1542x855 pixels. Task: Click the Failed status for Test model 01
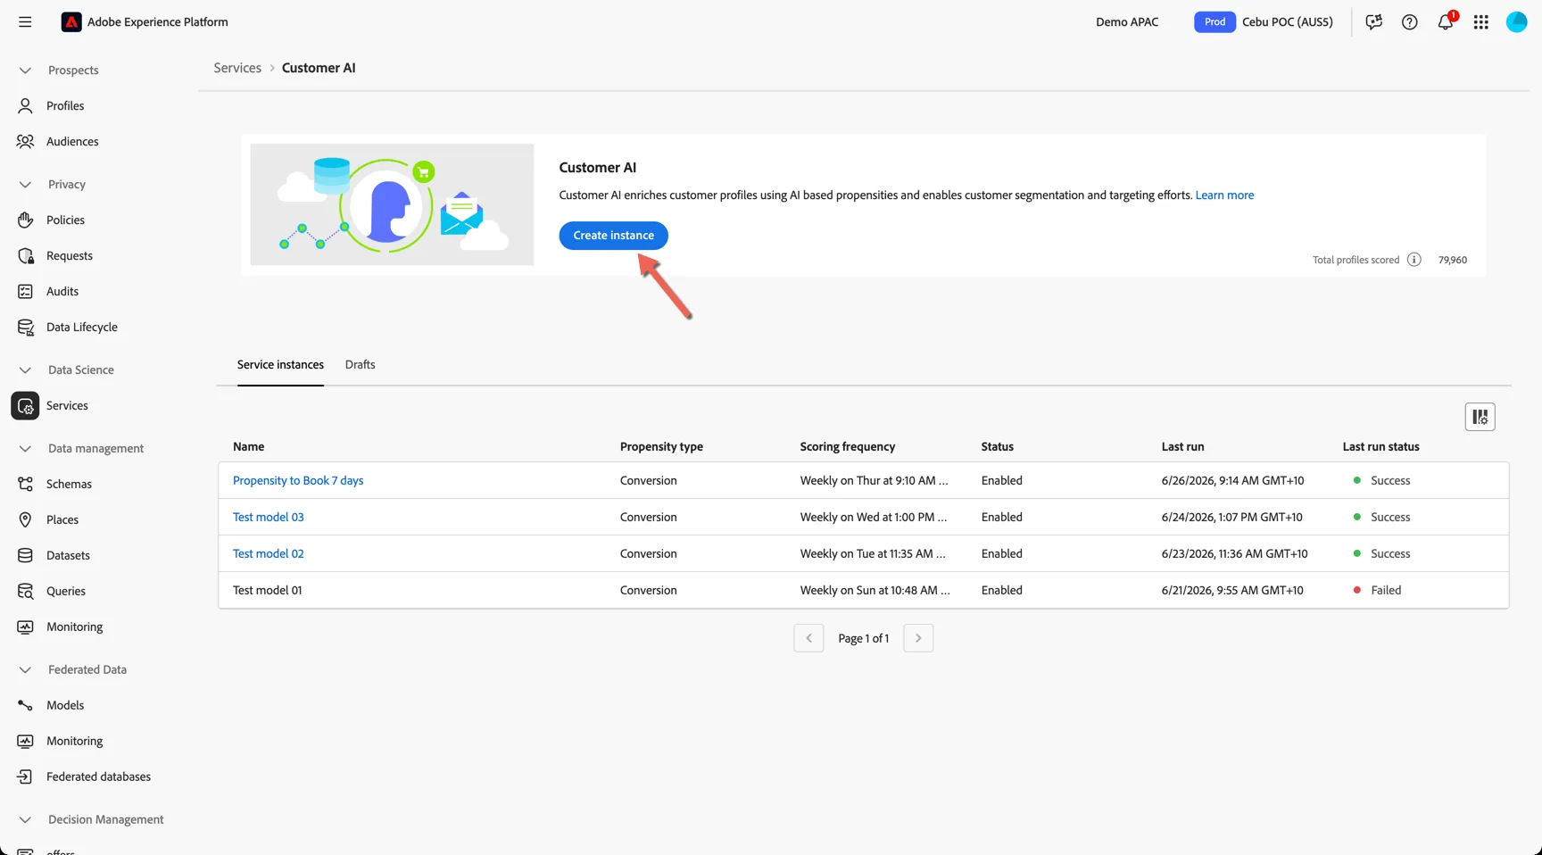1386,591
